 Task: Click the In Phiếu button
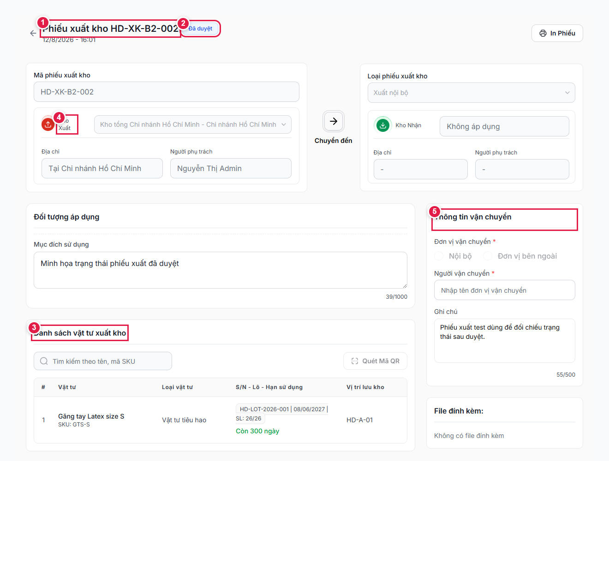pos(557,33)
